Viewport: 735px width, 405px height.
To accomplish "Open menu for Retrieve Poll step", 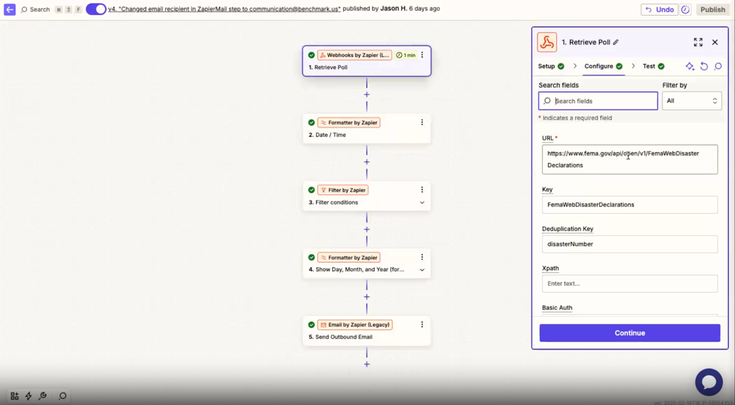I will click(422, 55).
